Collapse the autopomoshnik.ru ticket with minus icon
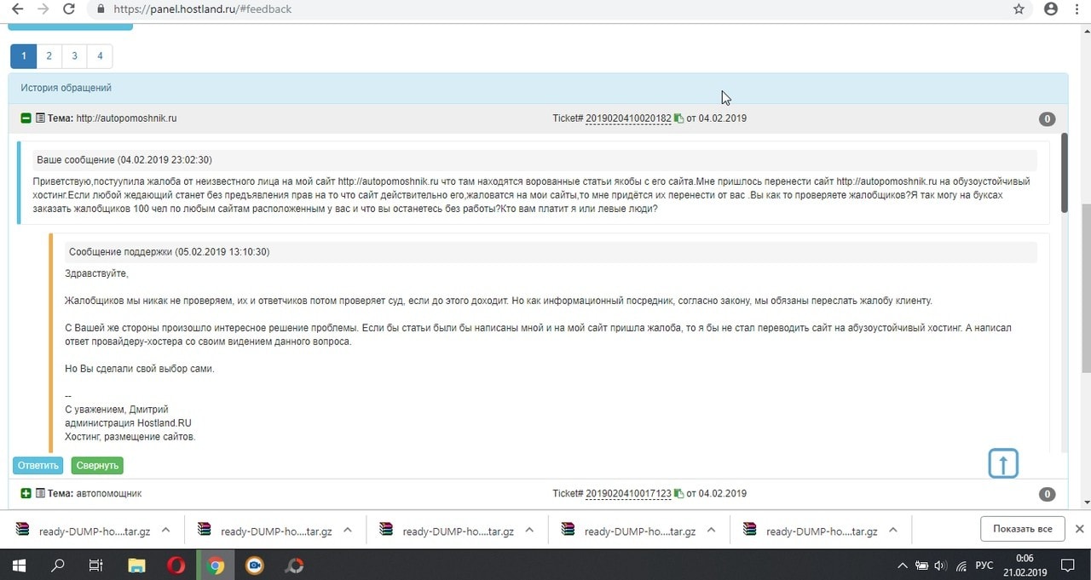 [26, 118]
